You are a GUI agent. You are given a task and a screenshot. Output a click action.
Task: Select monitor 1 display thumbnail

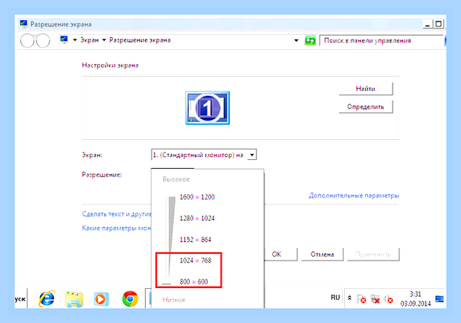(x=207, y=108)
